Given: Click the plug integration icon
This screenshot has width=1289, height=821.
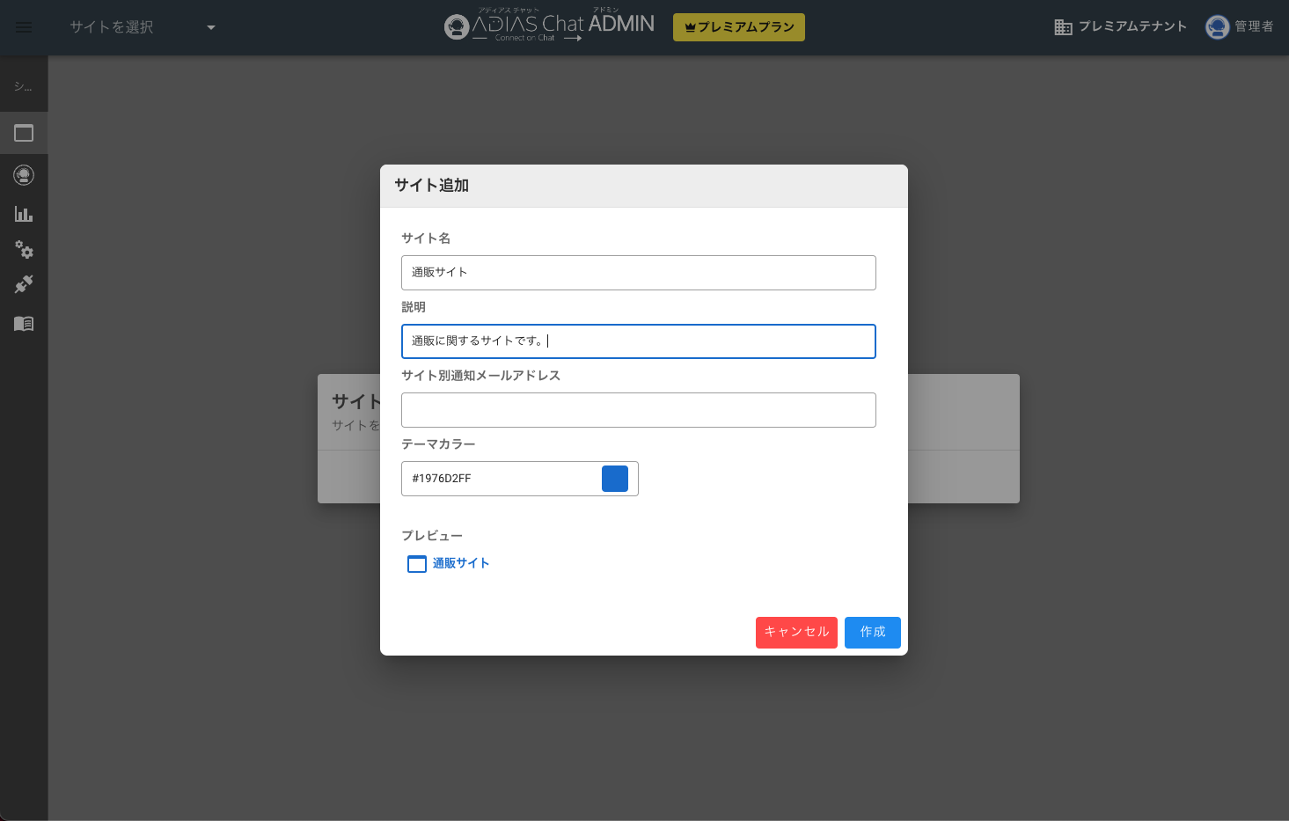Looking at the screenshot, I should [x=24, y=284].
